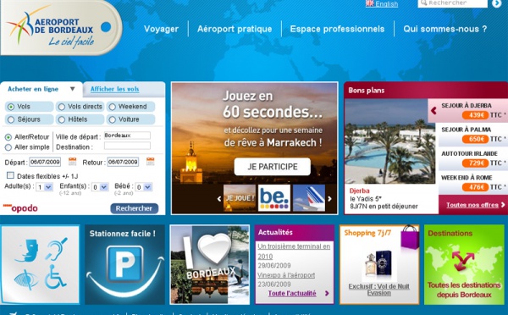Click the hearing impaired ear icon
This screenshot has width=508, height=315.
coord(56,249)
